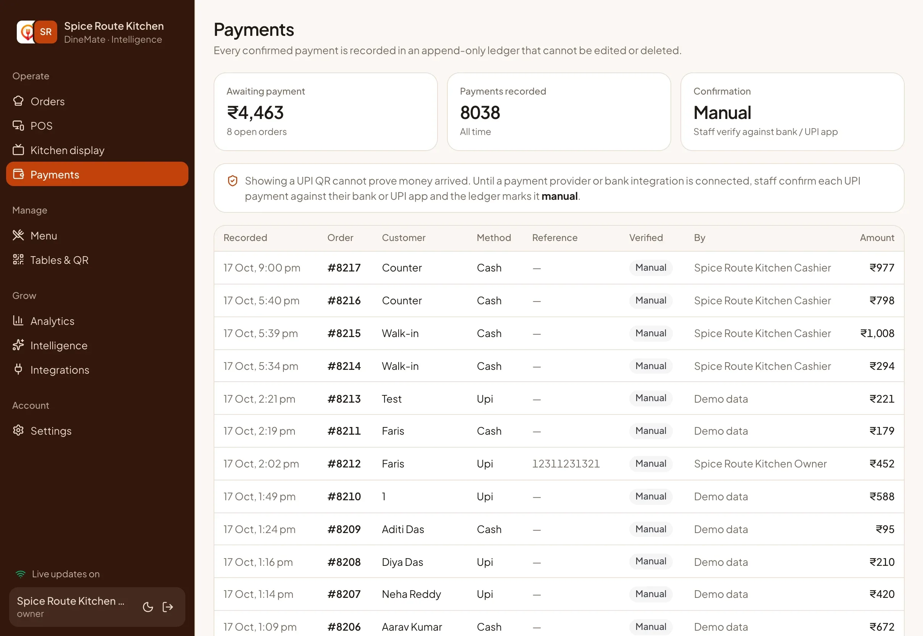This screenshot has height=636, width=923.
Task: Toggle dark mode with moon icon
Action: tap(148, 607)
